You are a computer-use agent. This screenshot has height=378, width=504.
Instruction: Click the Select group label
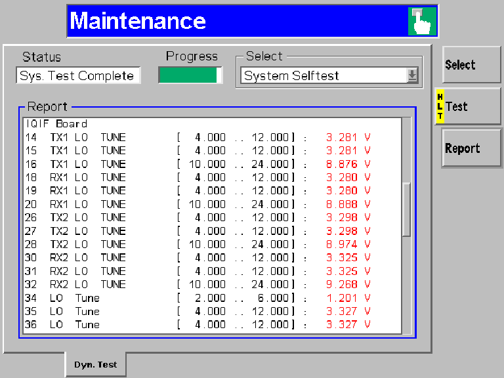(x=264, y=56)
